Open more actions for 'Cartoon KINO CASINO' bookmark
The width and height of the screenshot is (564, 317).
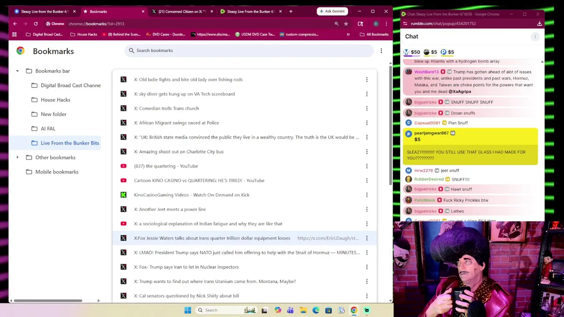tap(367, 181)
